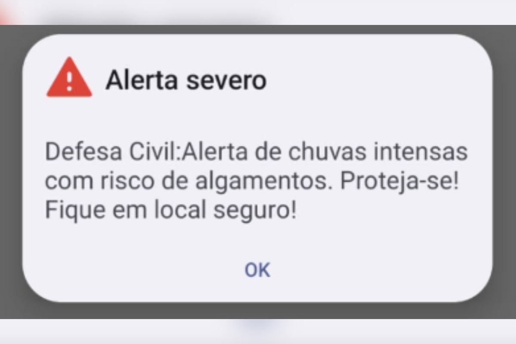Image resolution: width=516 pixels, height=344 pixels.
Task: Click the dimmed background left of dialog
Action: point(11,172)
